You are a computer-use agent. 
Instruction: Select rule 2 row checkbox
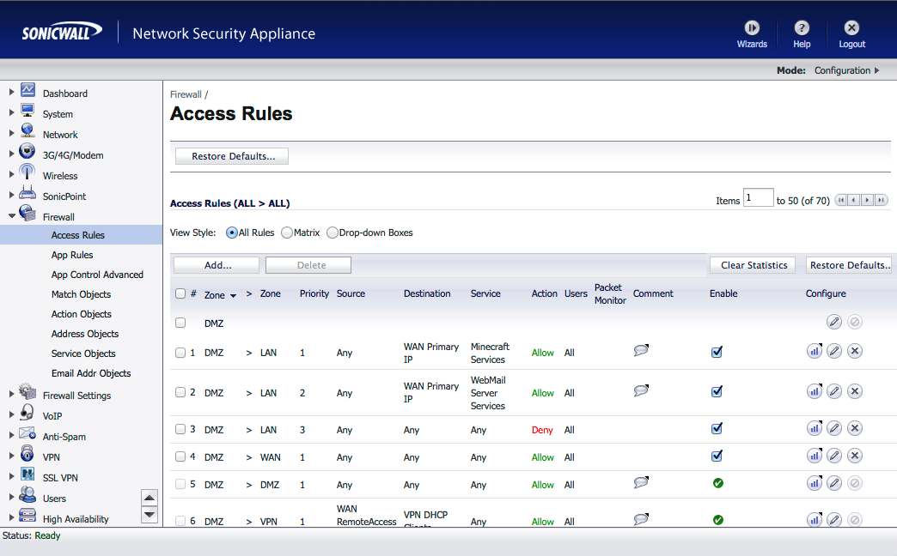[x=180, y=392]
